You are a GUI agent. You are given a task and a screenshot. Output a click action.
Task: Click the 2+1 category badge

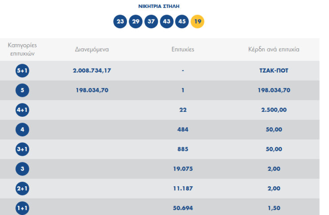tap(22, 188)
